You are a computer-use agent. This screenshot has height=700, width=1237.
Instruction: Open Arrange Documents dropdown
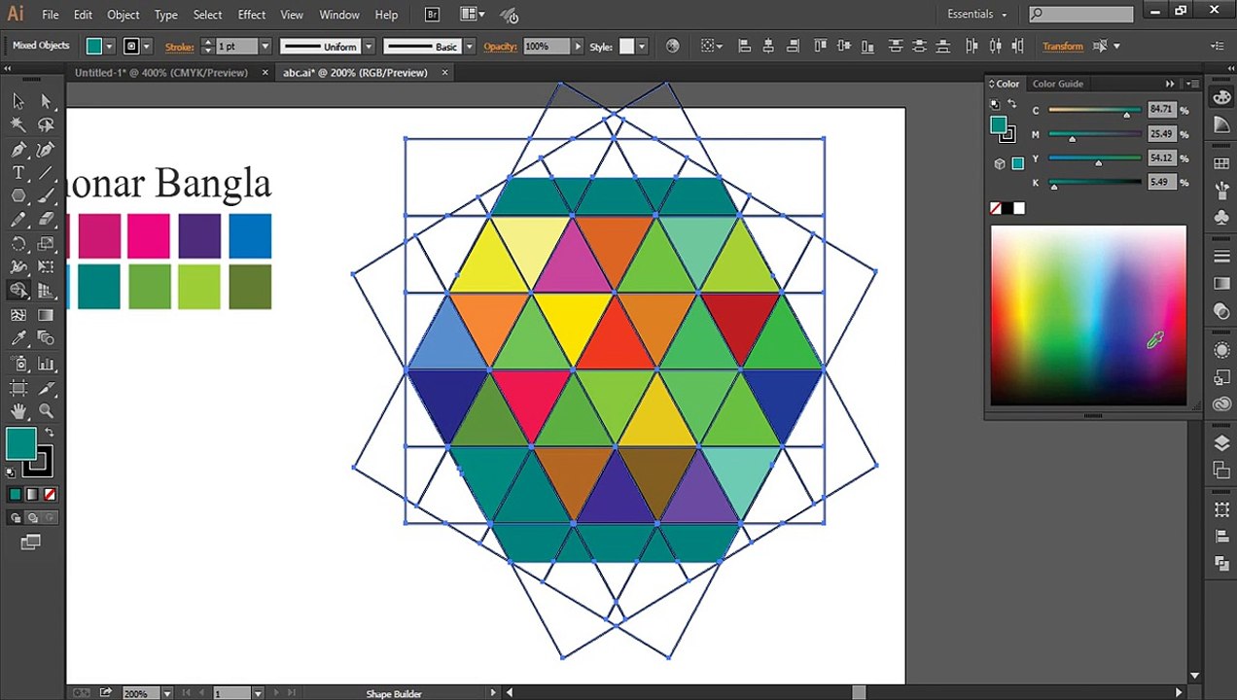tap(473, 15)
